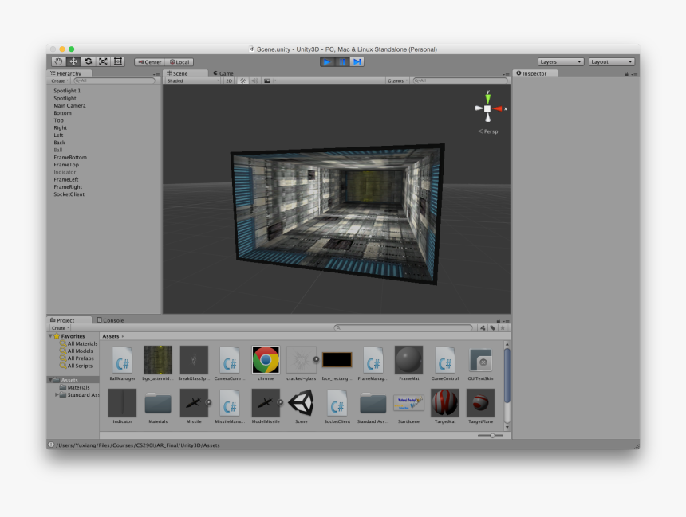Open the Hierarchy Create dropdown
686x517 pixels.
(x=60, y=80)
